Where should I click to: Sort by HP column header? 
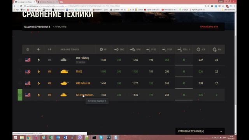[x=103, y=49]
